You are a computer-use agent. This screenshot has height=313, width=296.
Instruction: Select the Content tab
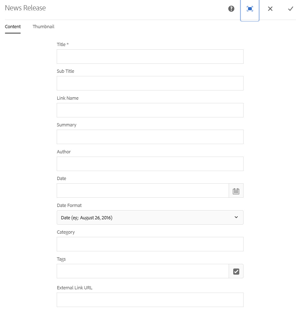(13, 27)
